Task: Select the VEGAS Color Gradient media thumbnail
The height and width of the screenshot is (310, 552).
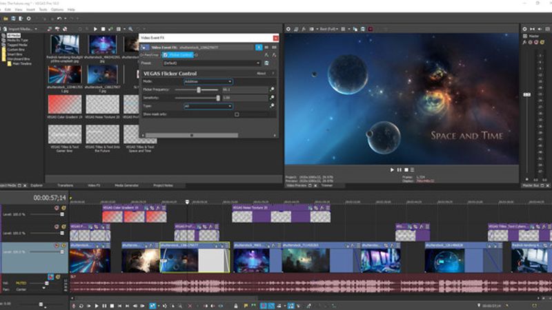Action: tap(65, 104)
